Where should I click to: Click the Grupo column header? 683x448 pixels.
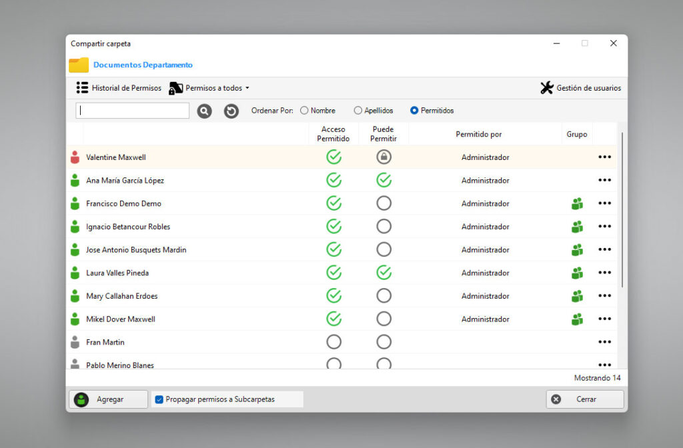pos(577,134)
